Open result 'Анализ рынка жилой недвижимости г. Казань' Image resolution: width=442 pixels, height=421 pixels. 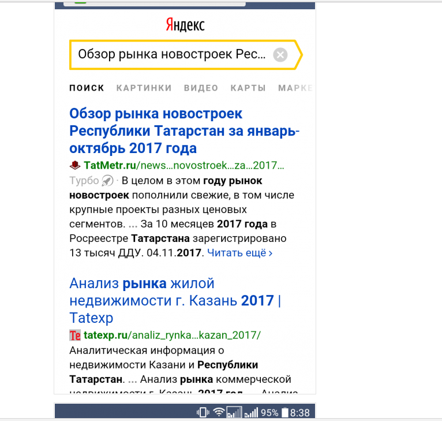[175, 300]
